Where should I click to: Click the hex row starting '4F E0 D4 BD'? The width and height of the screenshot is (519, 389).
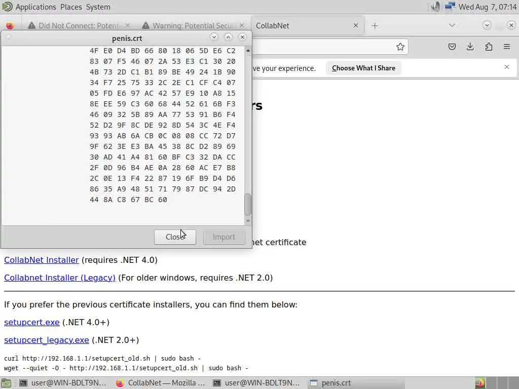coord(163,51)
